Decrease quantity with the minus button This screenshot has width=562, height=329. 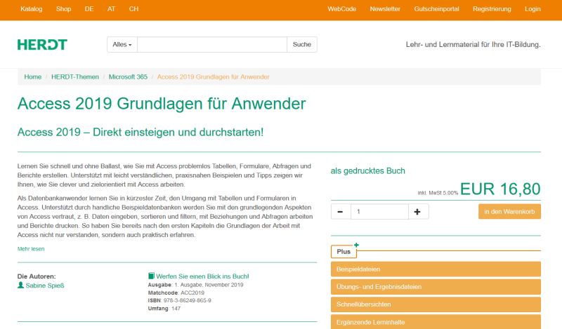340,212
